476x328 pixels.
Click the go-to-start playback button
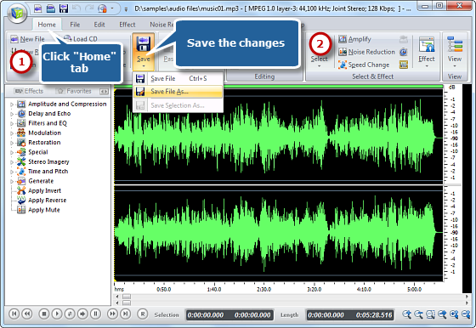14,314
